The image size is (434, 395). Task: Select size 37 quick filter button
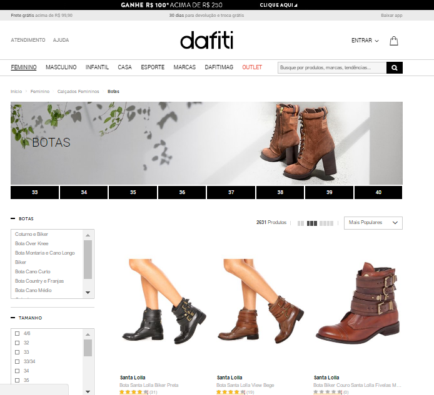pos(231,193)
